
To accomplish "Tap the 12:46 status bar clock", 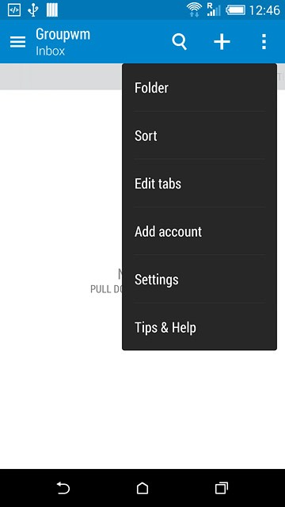I will coord(264,10).
